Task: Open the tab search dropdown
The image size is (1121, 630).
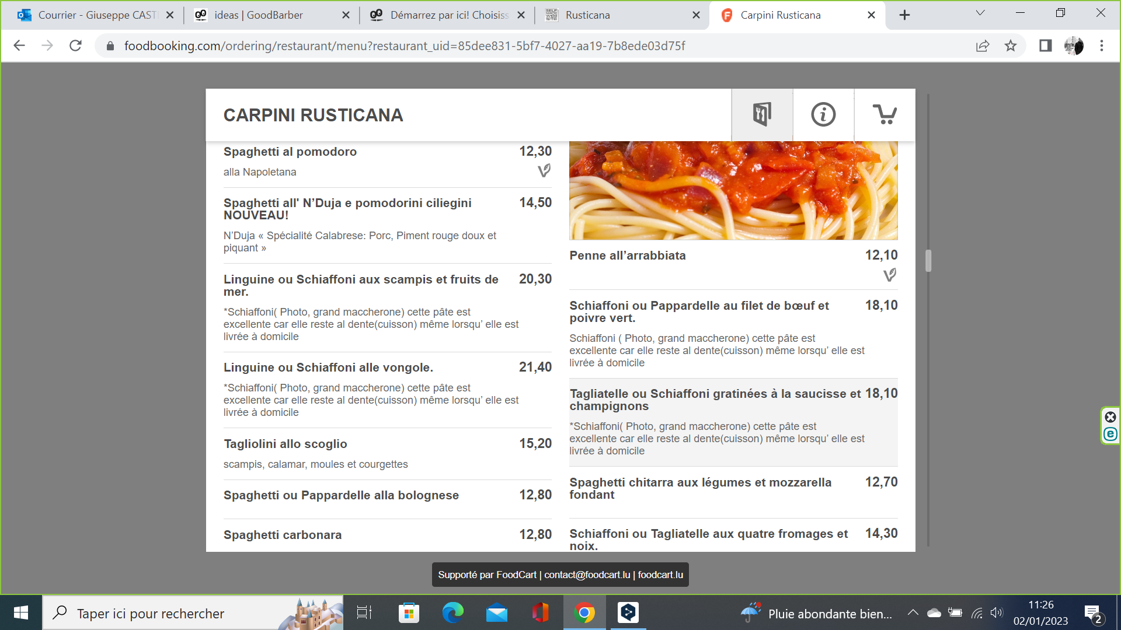Action: pyautogui.click(x=980, y=13)
